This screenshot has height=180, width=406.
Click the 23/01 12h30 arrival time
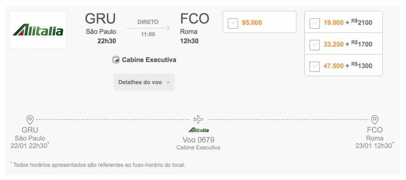tap(374, 146)
